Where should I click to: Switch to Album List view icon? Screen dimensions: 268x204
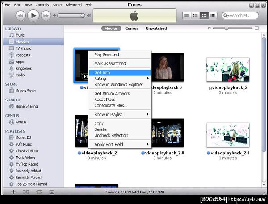click(195, 16)
